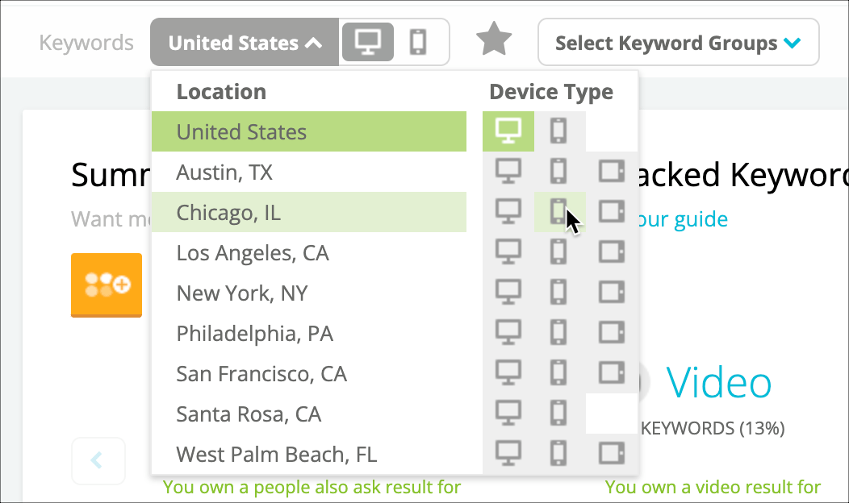Toggle mobile view in top bar
The height and width of the screenshot is (503, 849).
point(418,42)
